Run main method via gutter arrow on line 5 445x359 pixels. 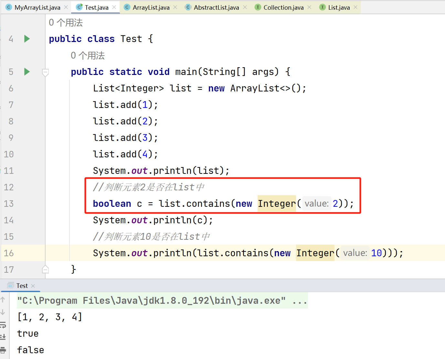27,72
